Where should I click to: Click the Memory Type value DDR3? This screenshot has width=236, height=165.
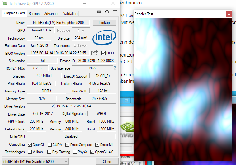coord(46,91)
